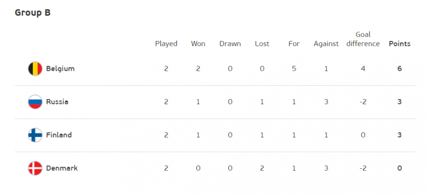The image size is (427, 195).
Task: Select the Finland team name
Action: [59, 135]
